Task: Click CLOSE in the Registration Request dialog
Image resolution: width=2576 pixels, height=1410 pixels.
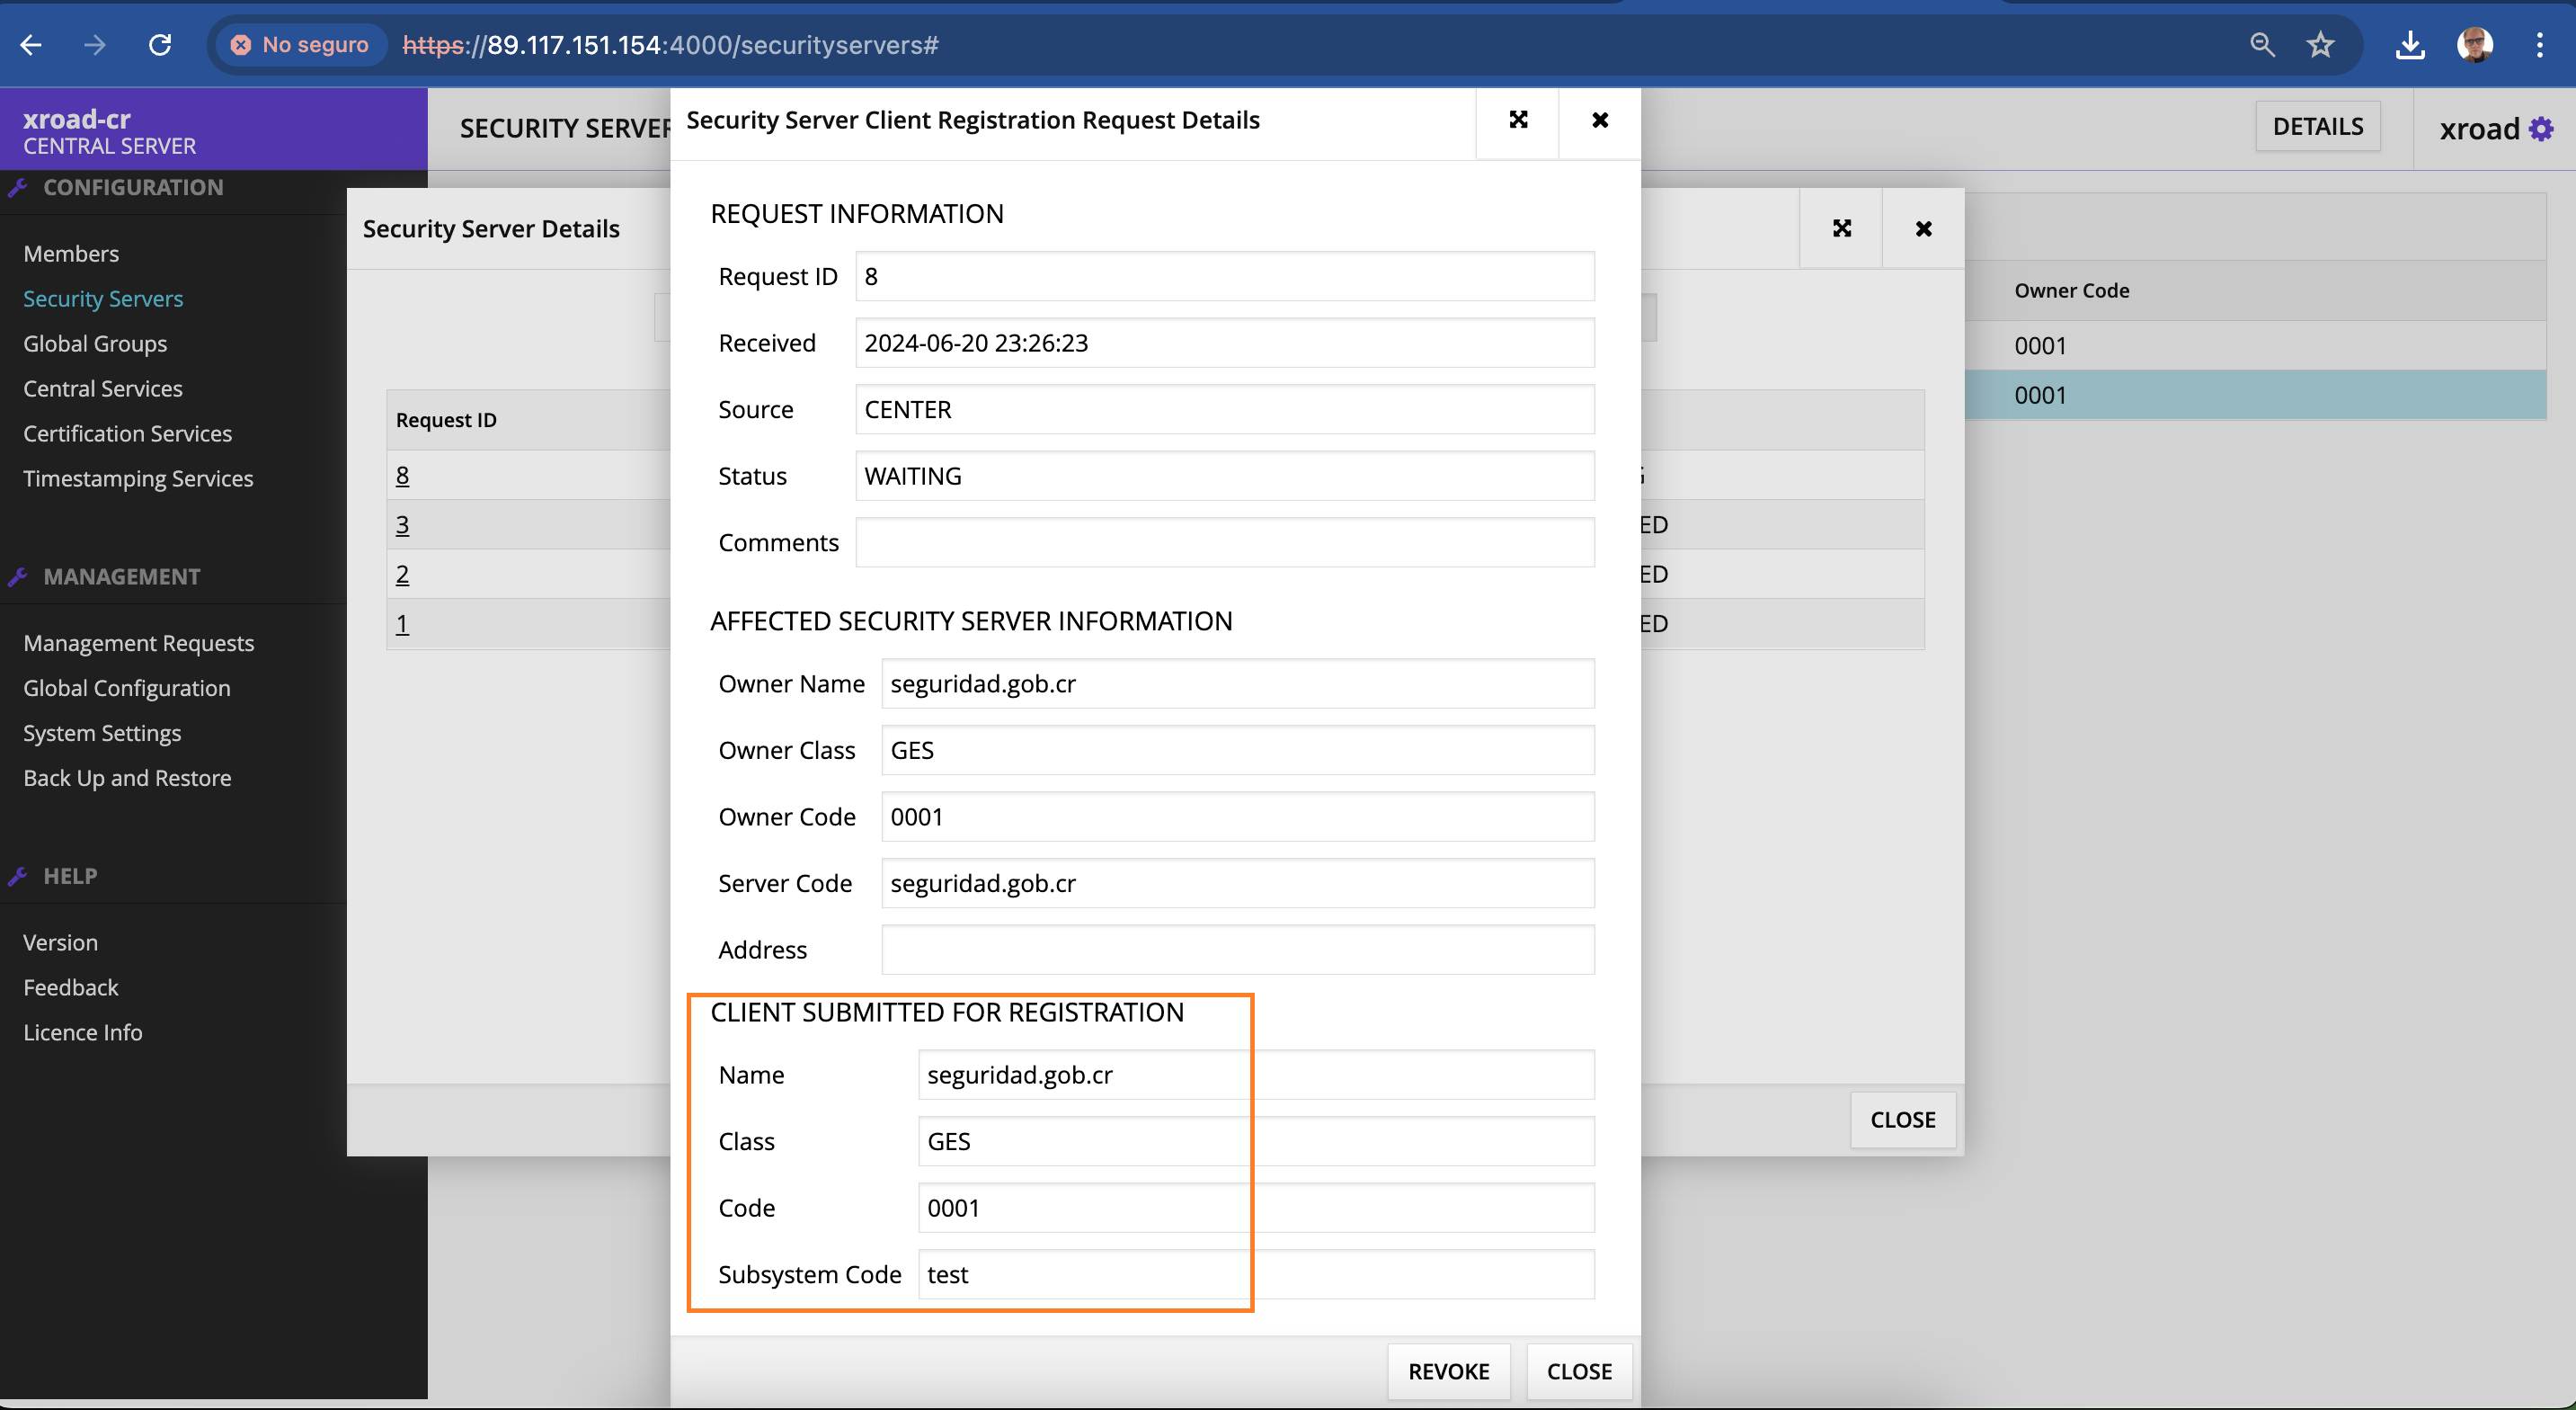Action: [1579, 1371]
